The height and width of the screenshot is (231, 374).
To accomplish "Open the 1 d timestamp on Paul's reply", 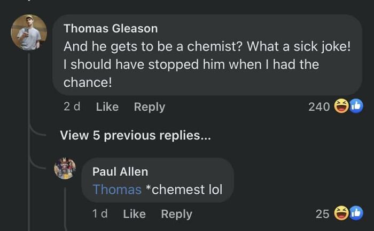I will [x=100, y=213].
